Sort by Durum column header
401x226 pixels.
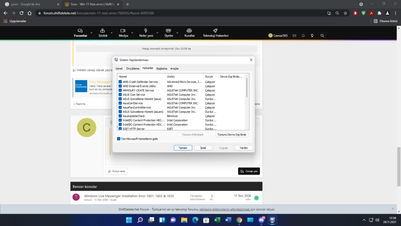click(x=211, y=77)
